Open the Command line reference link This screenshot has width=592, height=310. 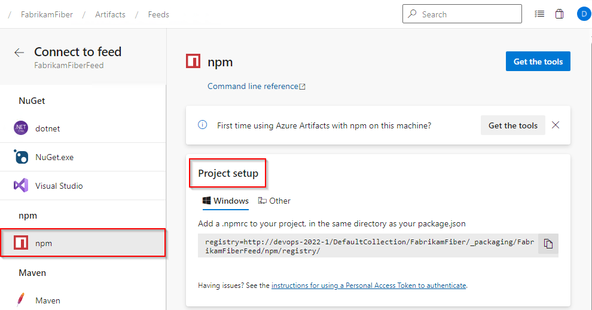257,87
